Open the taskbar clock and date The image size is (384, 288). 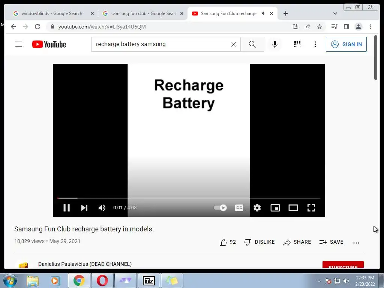coord(365,281)
